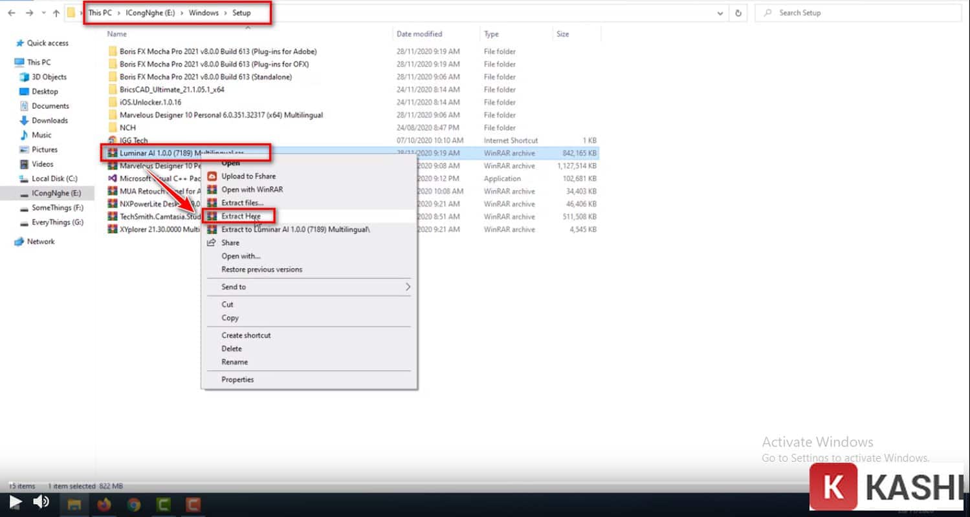Screen dimensions: 970x517
Task: Select the TechSmith.Camtasia archive icon
Action: pos(113,216)
